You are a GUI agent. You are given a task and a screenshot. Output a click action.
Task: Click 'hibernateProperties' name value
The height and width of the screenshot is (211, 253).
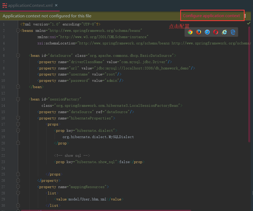point(91,118)
